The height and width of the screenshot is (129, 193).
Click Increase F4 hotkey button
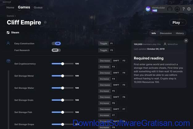[107, 79]
